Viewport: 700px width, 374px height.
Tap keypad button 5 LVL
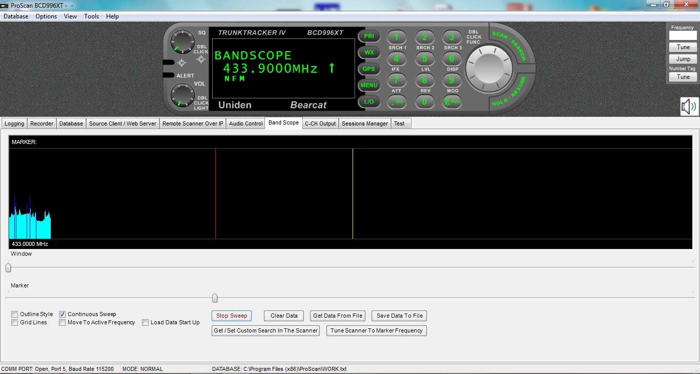click(424, 59)
